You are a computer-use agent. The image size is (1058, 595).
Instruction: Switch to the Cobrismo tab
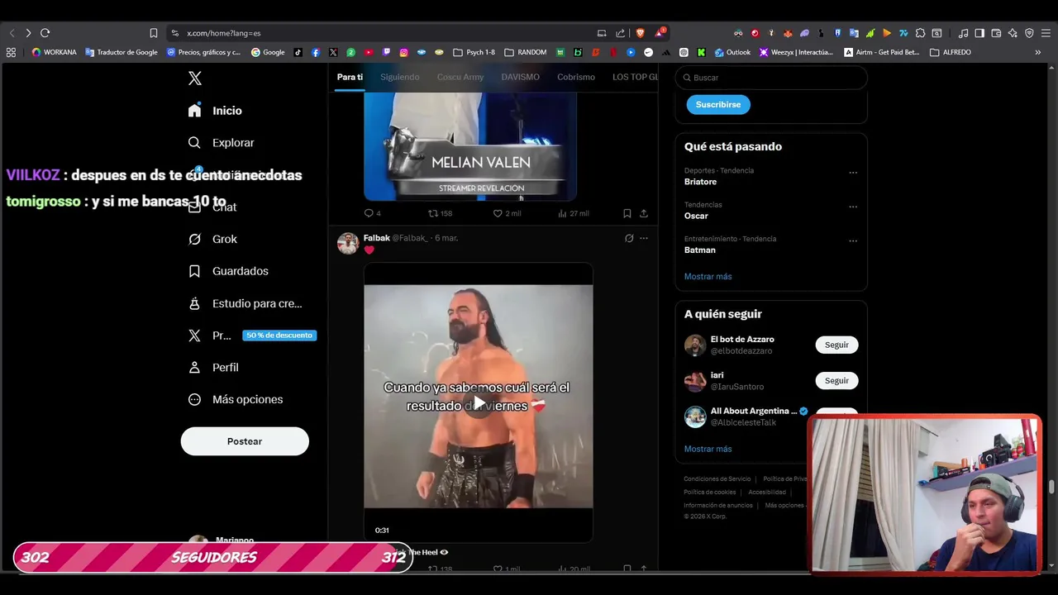pyautogui.click(x=576, y=77)
